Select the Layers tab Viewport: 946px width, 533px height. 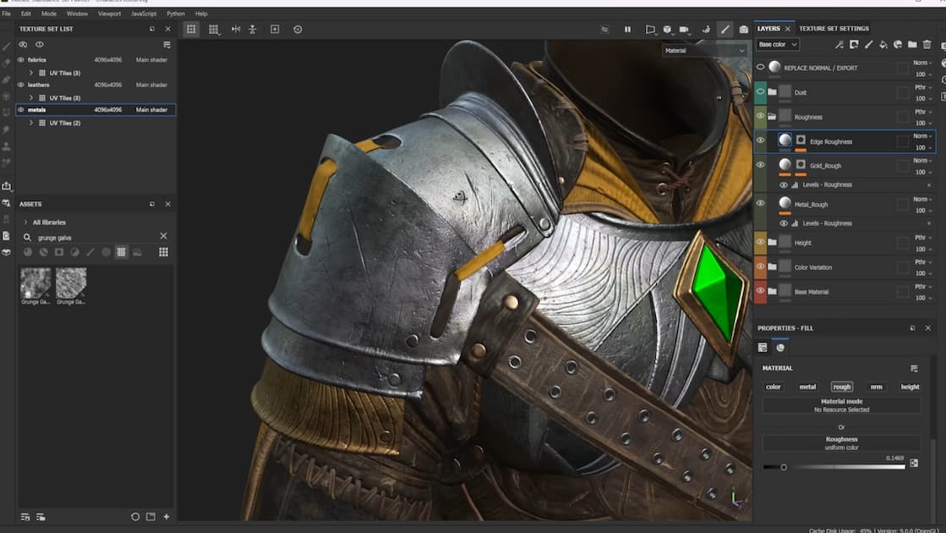tap(768, 29)
